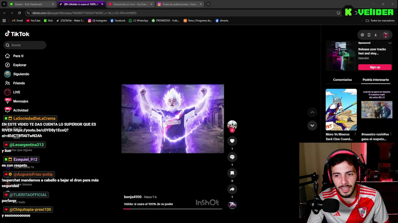This screenshot has width=398, height=223.
Task: Open the Instagram bookmark
Action: pos(97,21)
